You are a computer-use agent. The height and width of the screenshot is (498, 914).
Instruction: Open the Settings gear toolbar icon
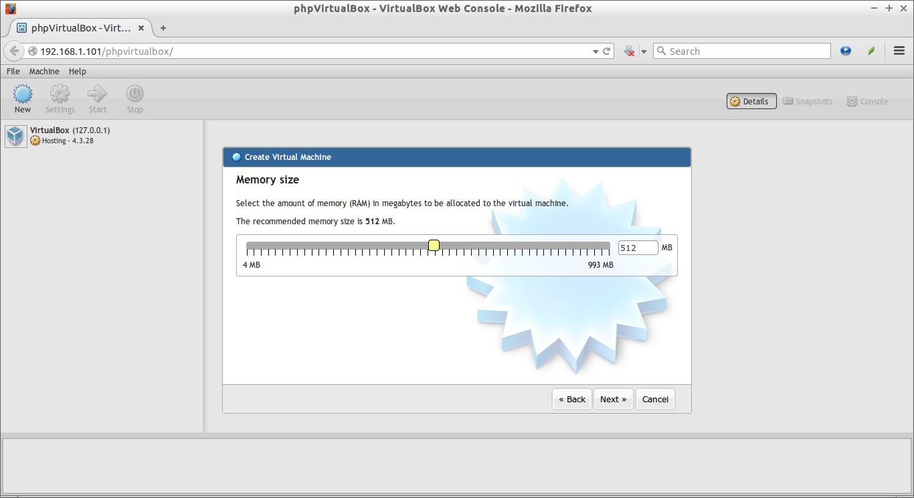60,94
